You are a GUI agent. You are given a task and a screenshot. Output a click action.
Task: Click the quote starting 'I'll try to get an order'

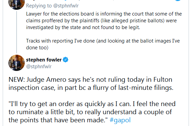[x=92, y=112]
